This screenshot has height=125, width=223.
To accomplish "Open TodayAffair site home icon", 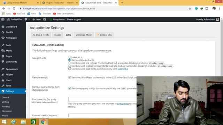I will (x=15, y=19).
